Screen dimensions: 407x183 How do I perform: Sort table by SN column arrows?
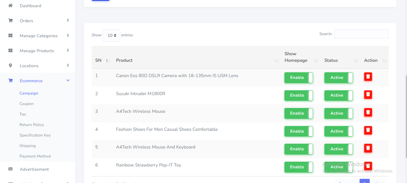(108, 61)
